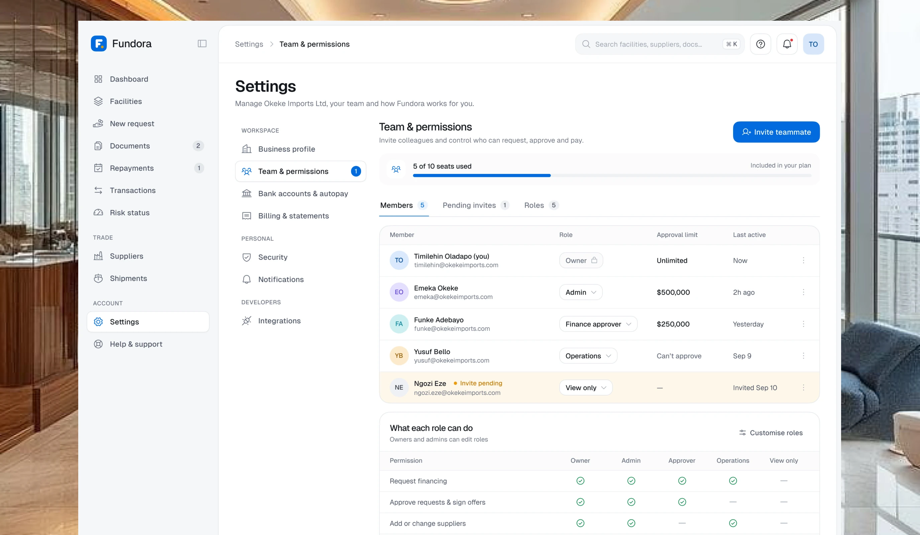The width and height of the screenshot is (920, 535).
Task: Click the Settings gear icon in sidebar
Action: pyautogui.click(x=98, y=322)
